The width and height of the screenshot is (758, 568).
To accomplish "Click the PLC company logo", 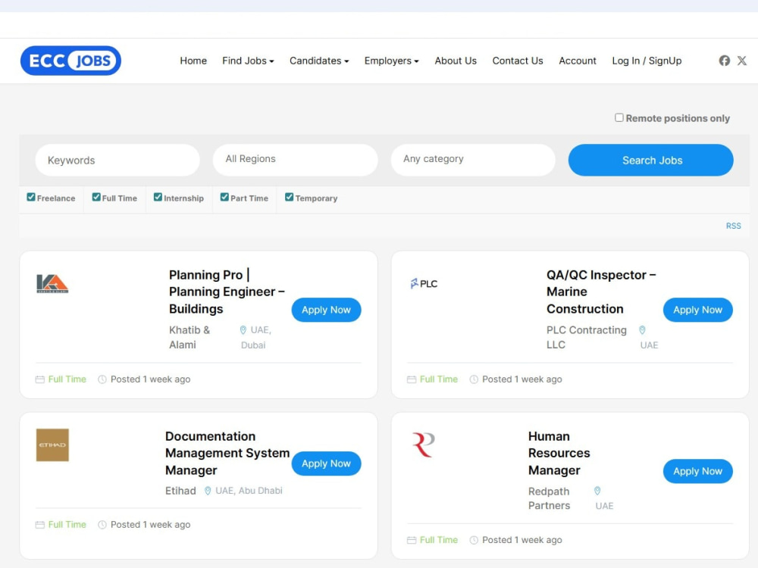I will click(424, 283).
